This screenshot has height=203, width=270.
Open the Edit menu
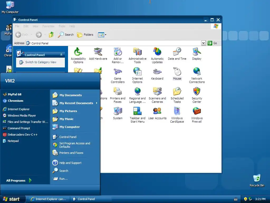click(x=26, y=26)
